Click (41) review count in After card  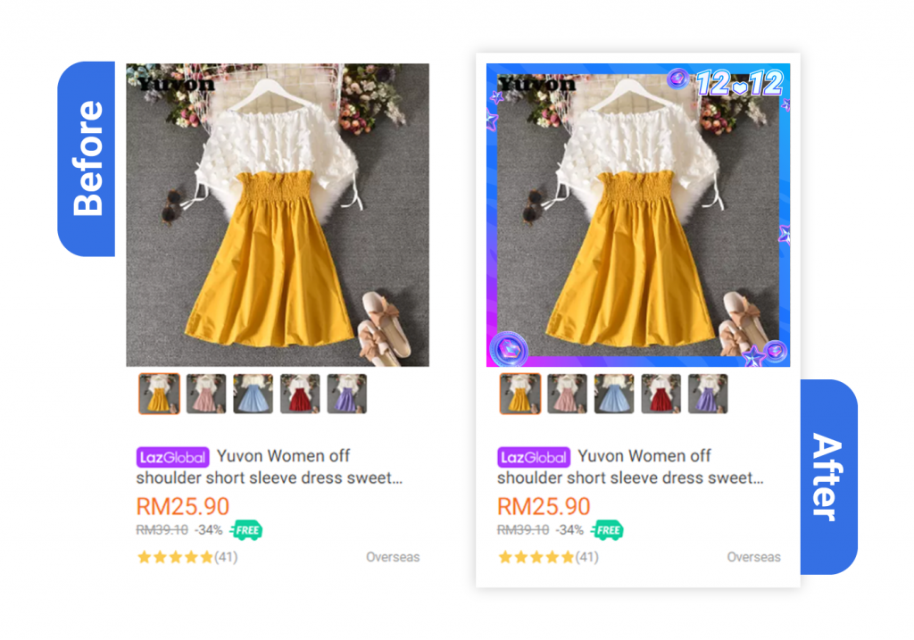click(587, 557)
